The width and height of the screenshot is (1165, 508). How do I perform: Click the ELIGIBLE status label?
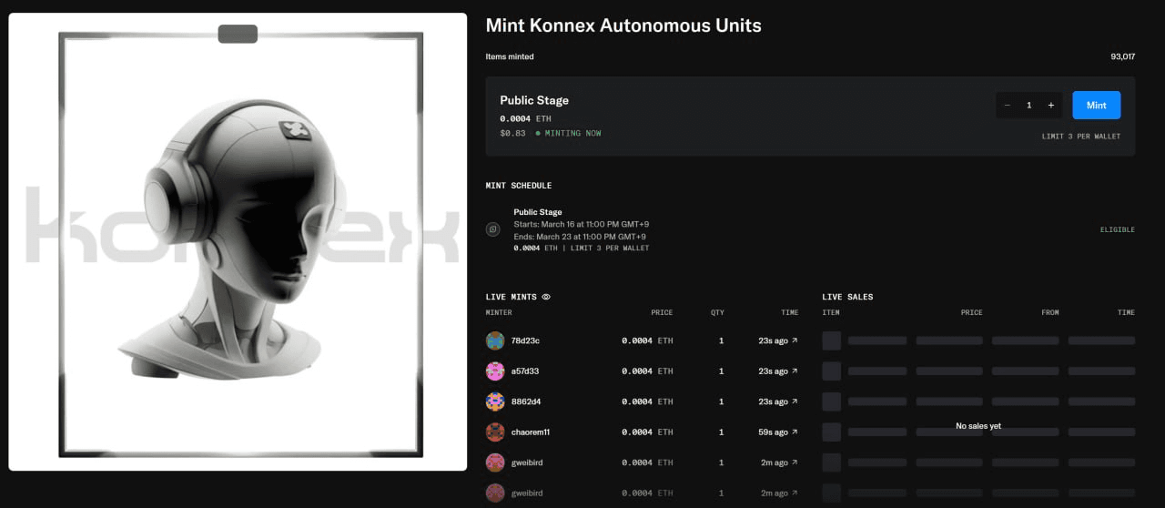pyautogui.click(x=1117, y=229)
